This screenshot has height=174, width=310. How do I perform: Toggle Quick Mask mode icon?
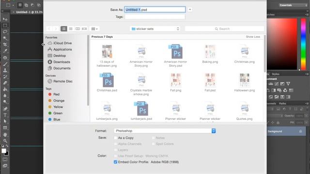[x=5, y=159]
